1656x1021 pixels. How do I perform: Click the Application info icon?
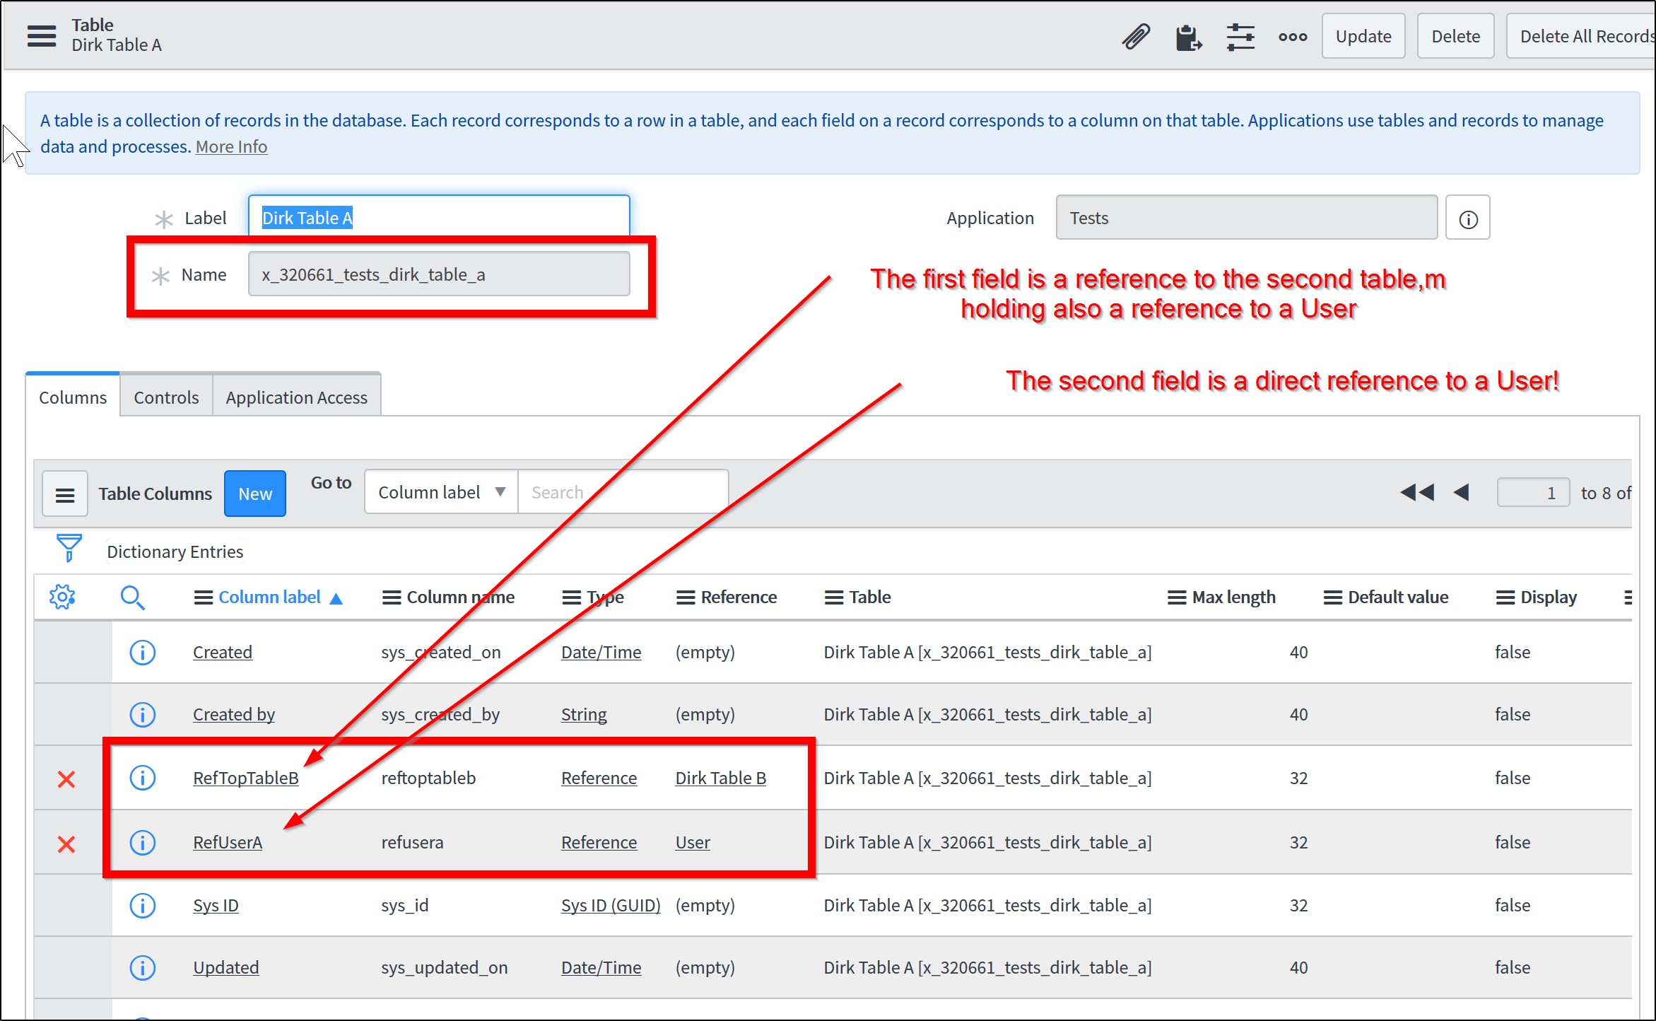(x=1467, y=218)
